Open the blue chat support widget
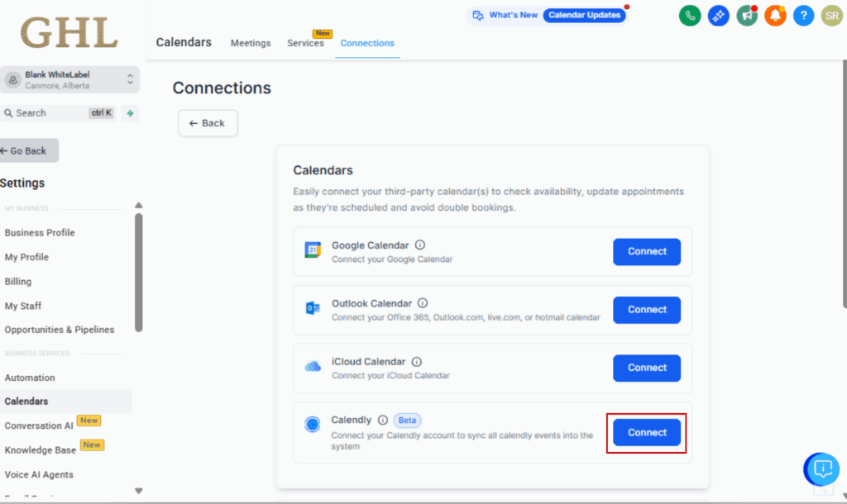Screen dimensions: 847x504 [x=821, y=468]
